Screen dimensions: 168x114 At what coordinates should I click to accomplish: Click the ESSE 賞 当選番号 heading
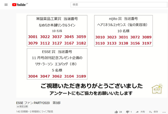pyautogui.click(x=57, y=52)
